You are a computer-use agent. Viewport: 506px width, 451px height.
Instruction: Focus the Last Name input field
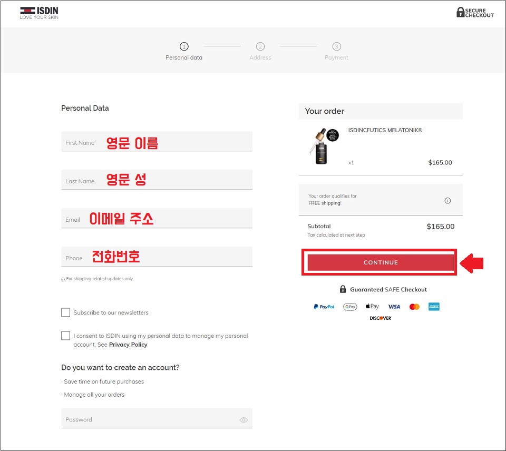(157, 180)
